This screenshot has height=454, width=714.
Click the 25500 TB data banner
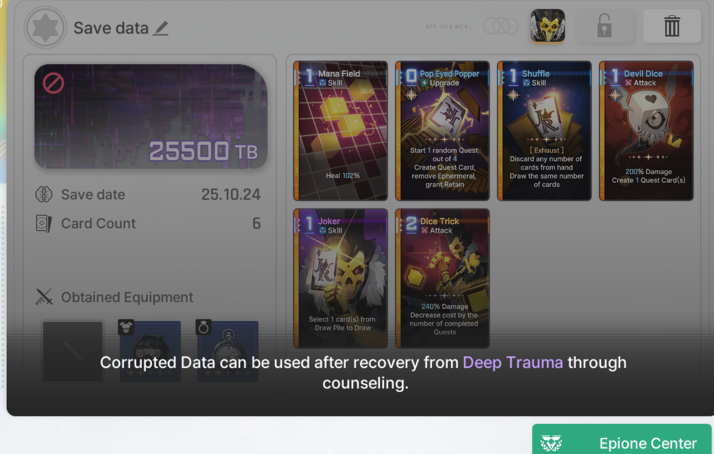pos(151,117)
